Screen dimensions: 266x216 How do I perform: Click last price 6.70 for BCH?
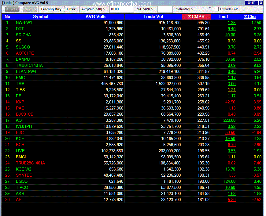[231, 145]
